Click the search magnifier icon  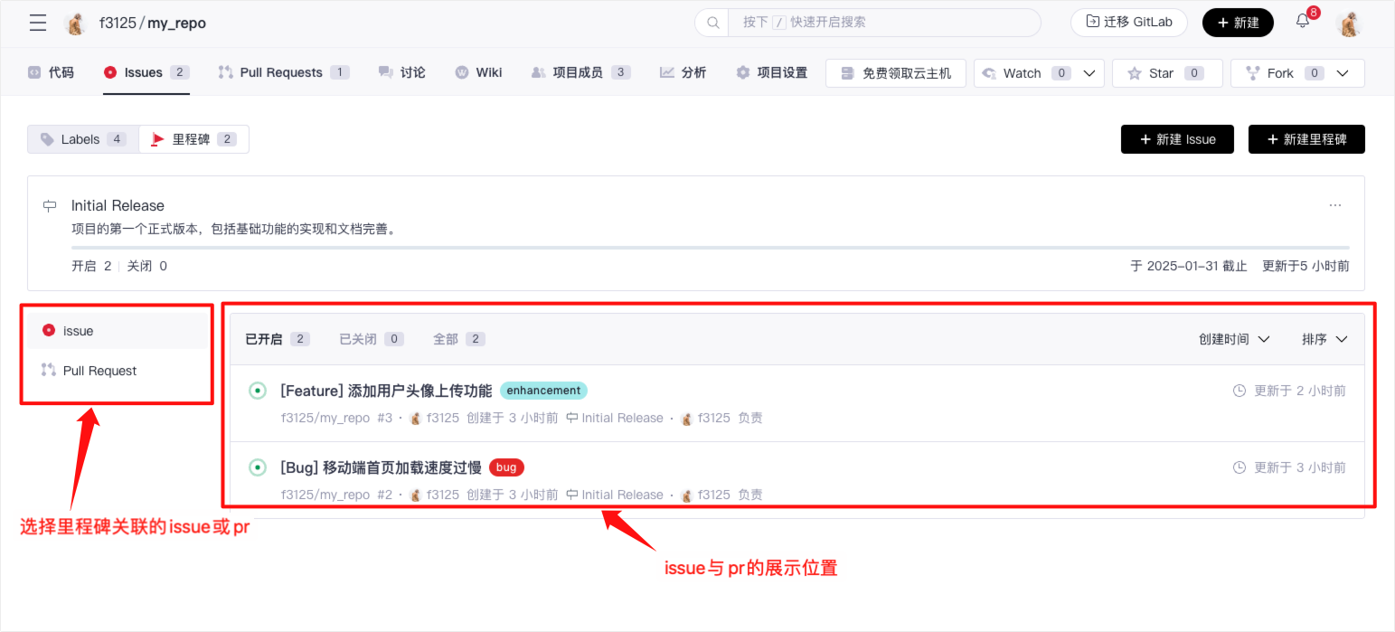pyautogui.click(x=712, y=23)
